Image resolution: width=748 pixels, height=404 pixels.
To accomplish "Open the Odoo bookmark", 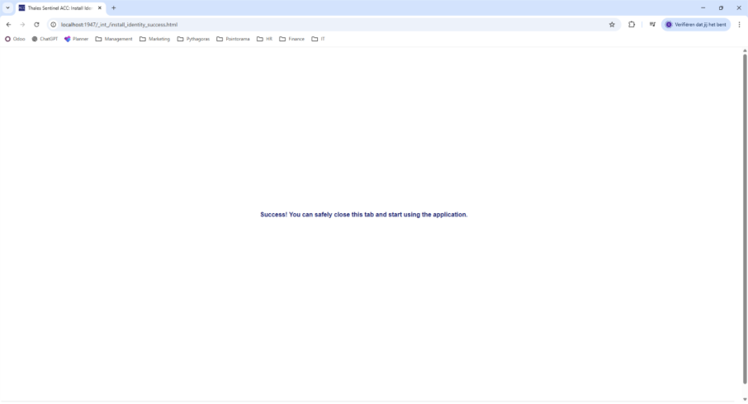I will click(15, 39).
